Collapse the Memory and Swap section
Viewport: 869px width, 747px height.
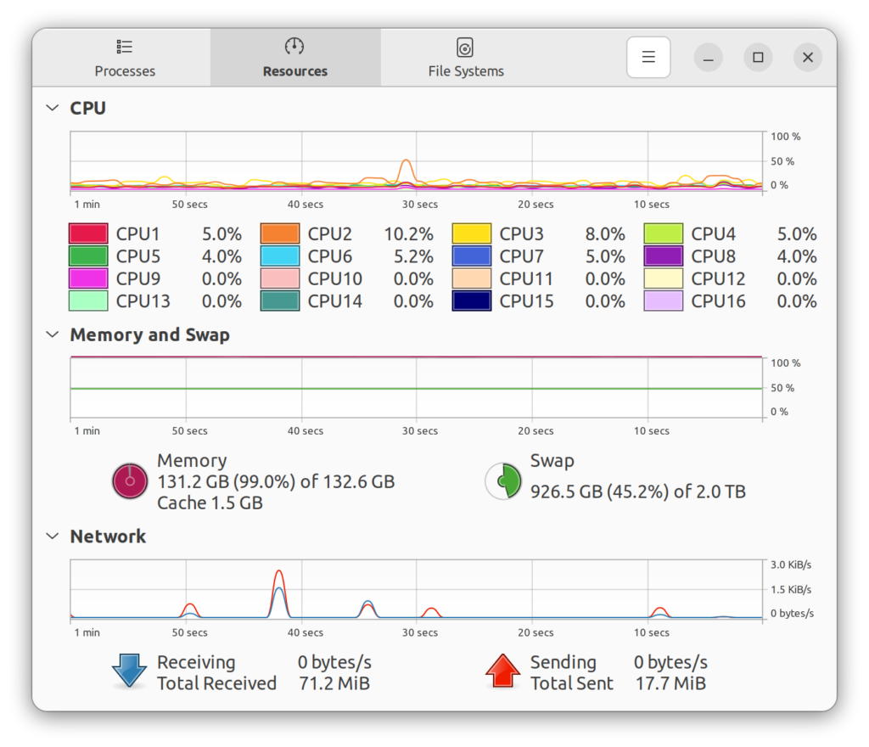click(53, 335)
